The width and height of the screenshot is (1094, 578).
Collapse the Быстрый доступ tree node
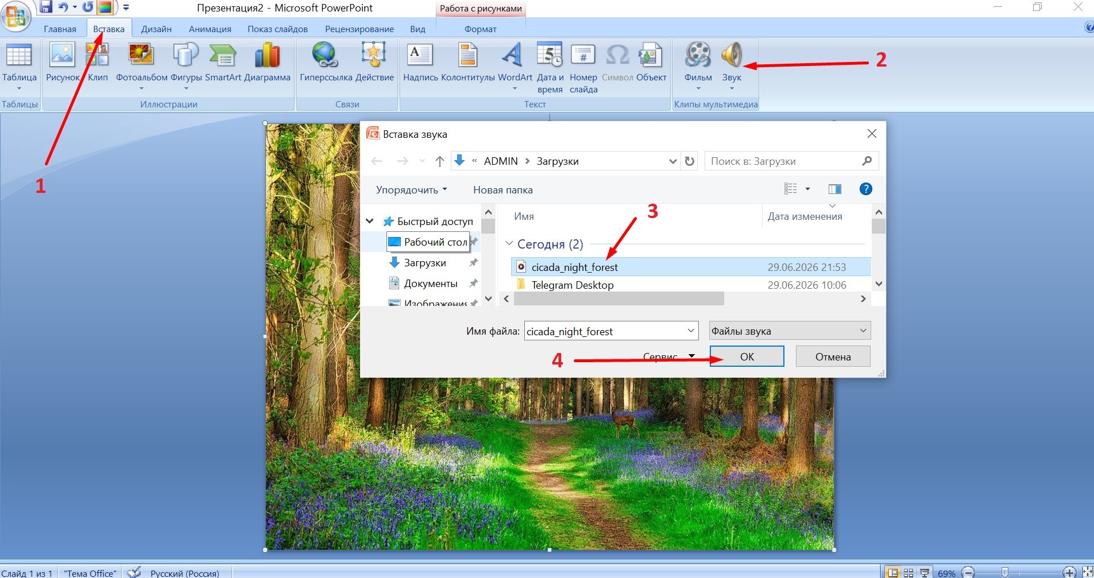(x=370, y=221)
